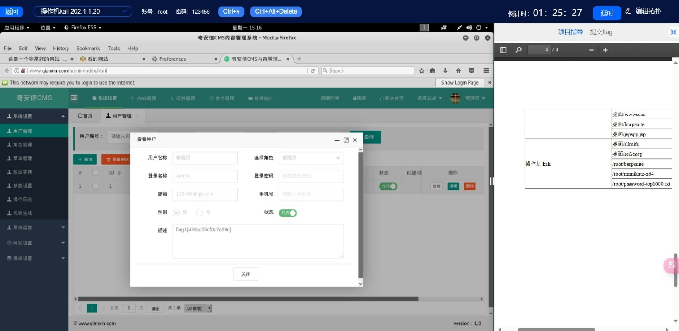Open Firefox downloads arrow icon
The height and width of the screenshot is (331, 679).
point(445,71)
